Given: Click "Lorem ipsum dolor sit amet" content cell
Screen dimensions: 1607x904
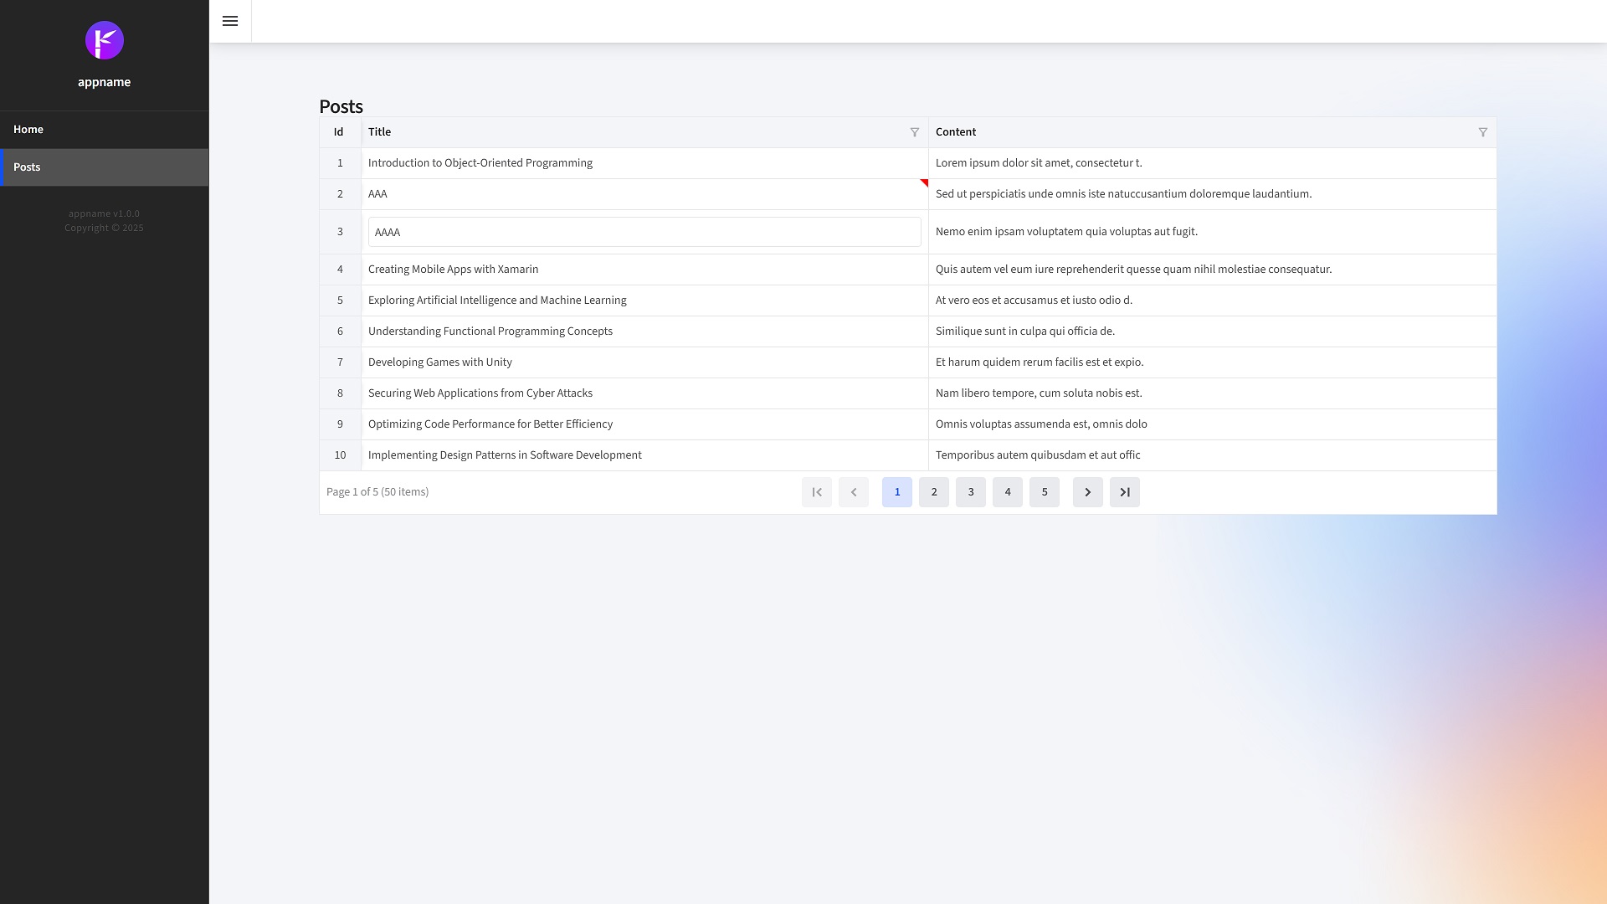Looking at the screenshot, I should point(1213,163).
